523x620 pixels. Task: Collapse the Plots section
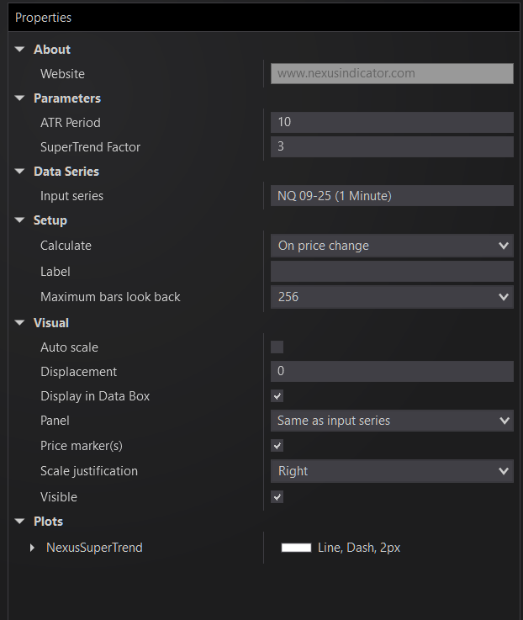20,522
